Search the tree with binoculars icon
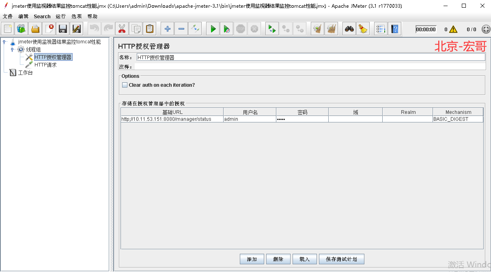491x272 pixels. pos(349,29)
